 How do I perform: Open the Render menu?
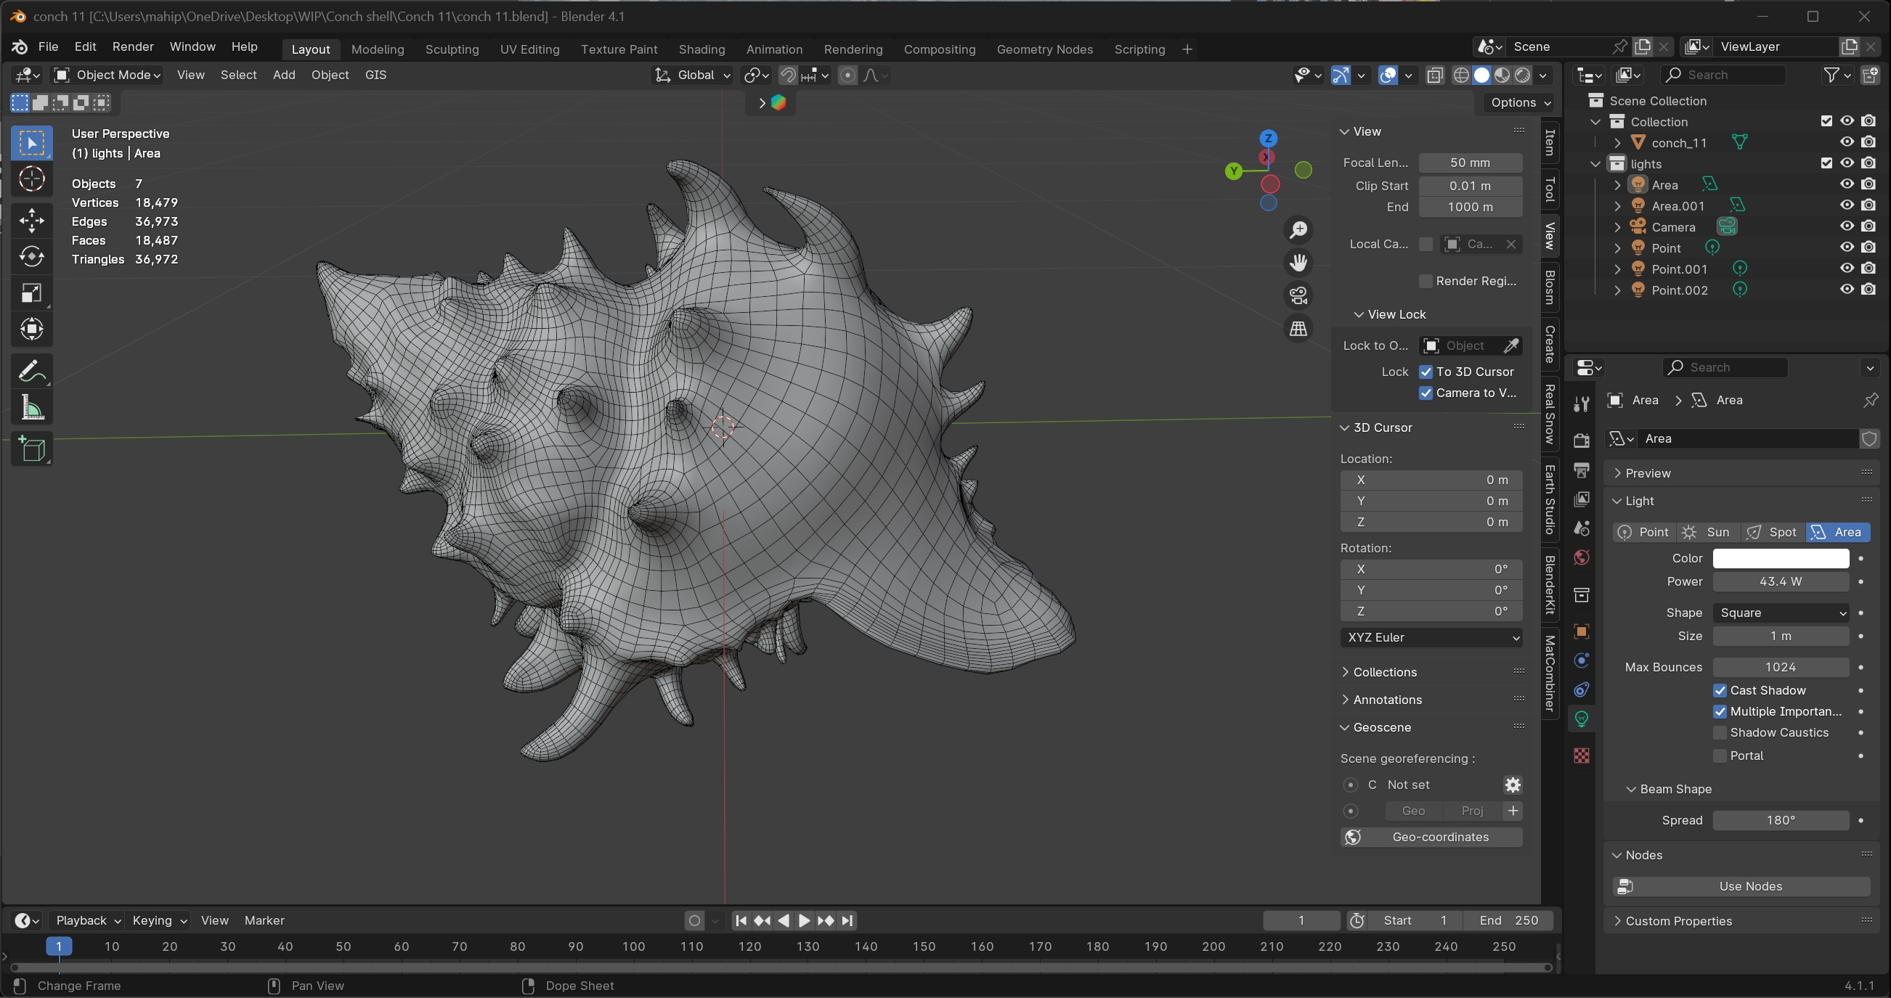coord(133,46)
